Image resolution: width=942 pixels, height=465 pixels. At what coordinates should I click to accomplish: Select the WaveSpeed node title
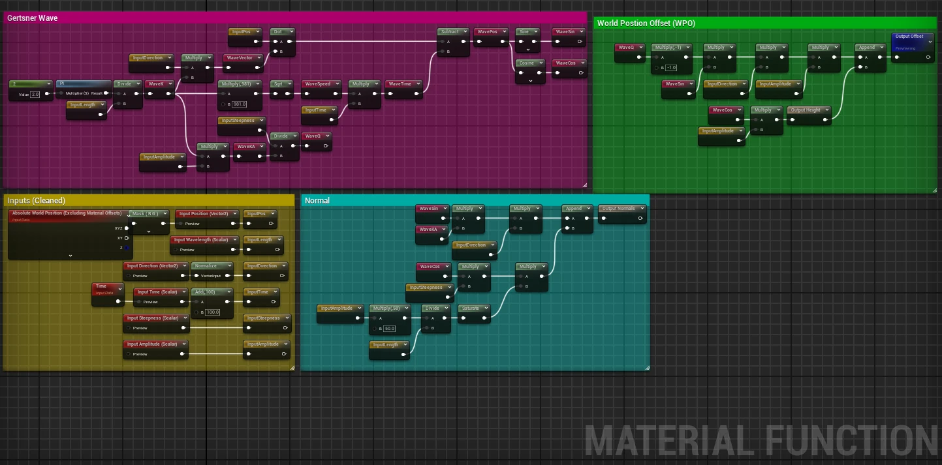[x=318, y=83]
